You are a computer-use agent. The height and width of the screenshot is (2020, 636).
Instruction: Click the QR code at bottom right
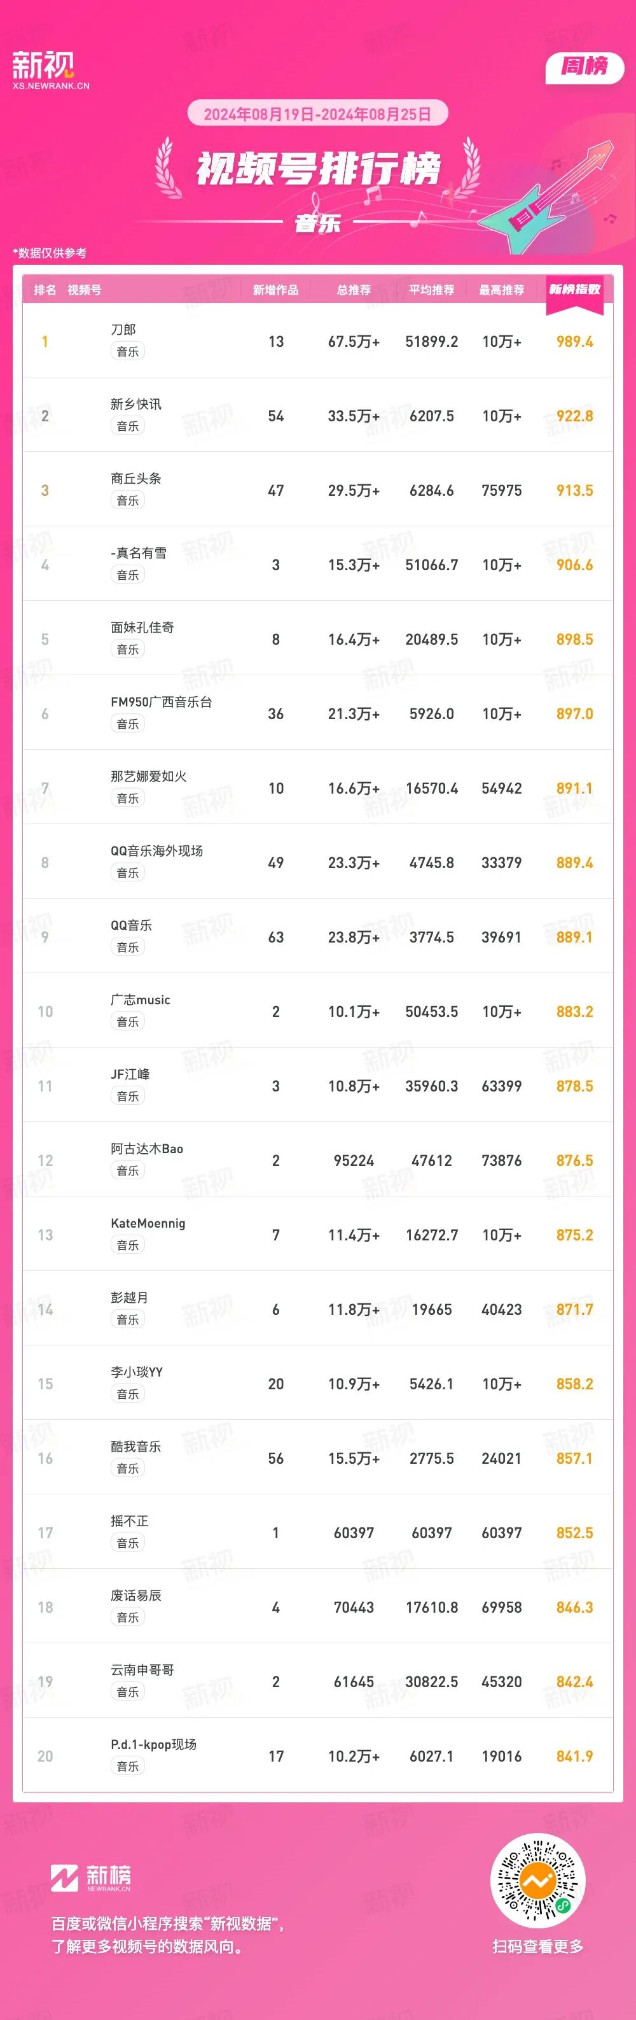pyautogui.click(x=537, y=1879)
